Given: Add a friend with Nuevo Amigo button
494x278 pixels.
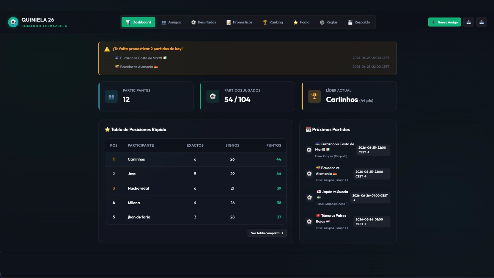Looking at the screenshot, I should (445, 22).
